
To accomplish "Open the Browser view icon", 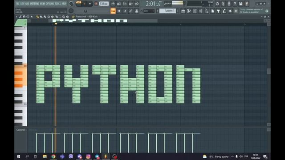I will click(207, 11).
